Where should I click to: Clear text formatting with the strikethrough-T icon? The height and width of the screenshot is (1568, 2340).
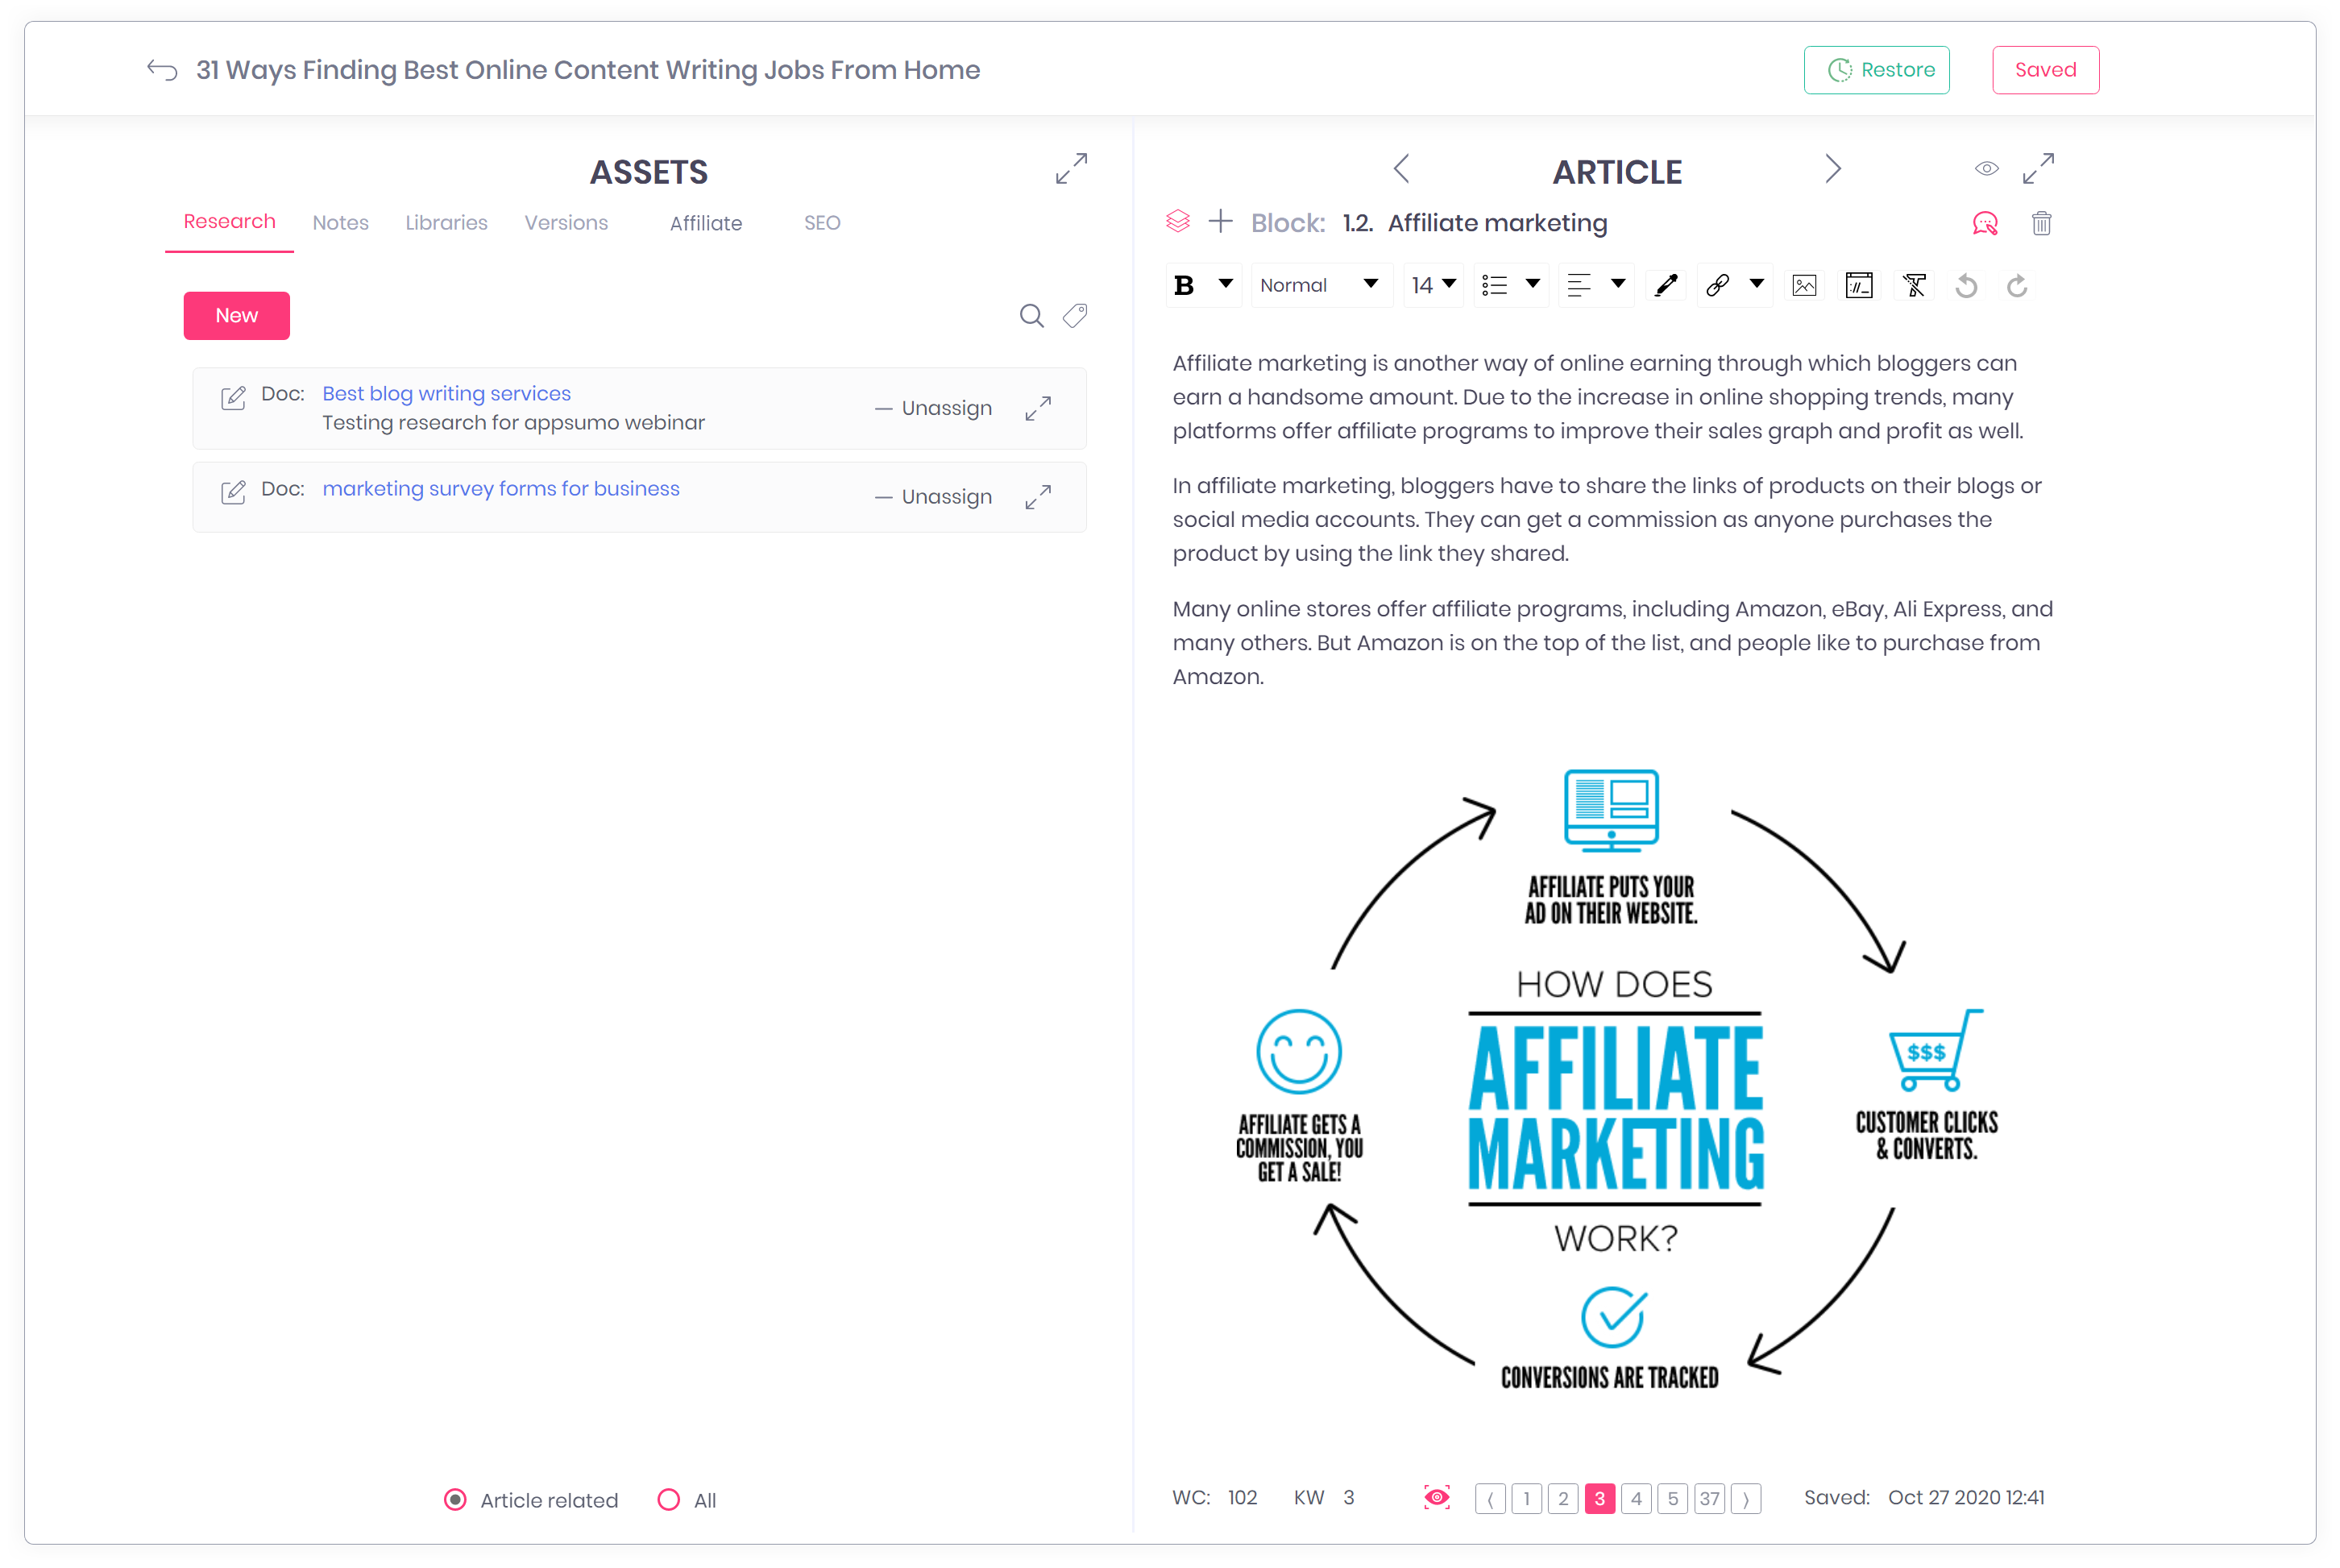[1913, 286]
